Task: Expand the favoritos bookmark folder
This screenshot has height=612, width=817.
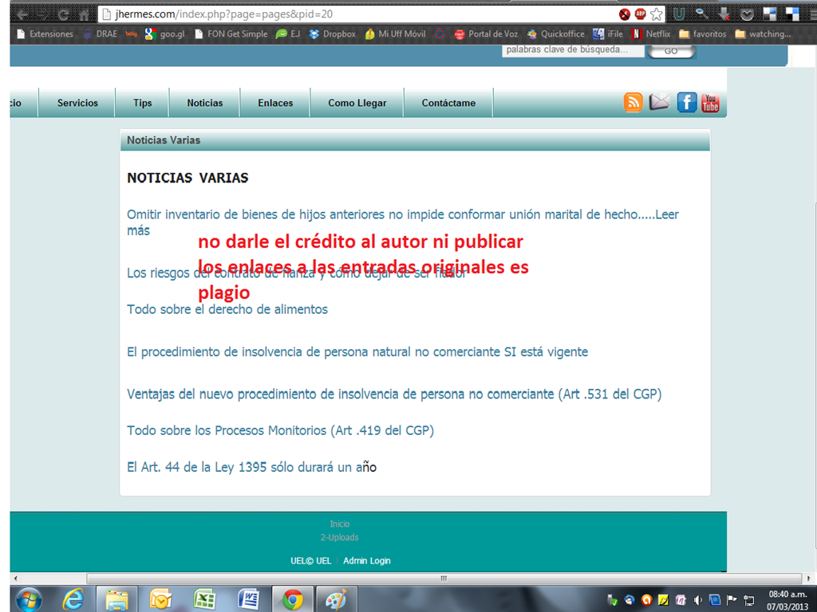Action: [702, 34]
